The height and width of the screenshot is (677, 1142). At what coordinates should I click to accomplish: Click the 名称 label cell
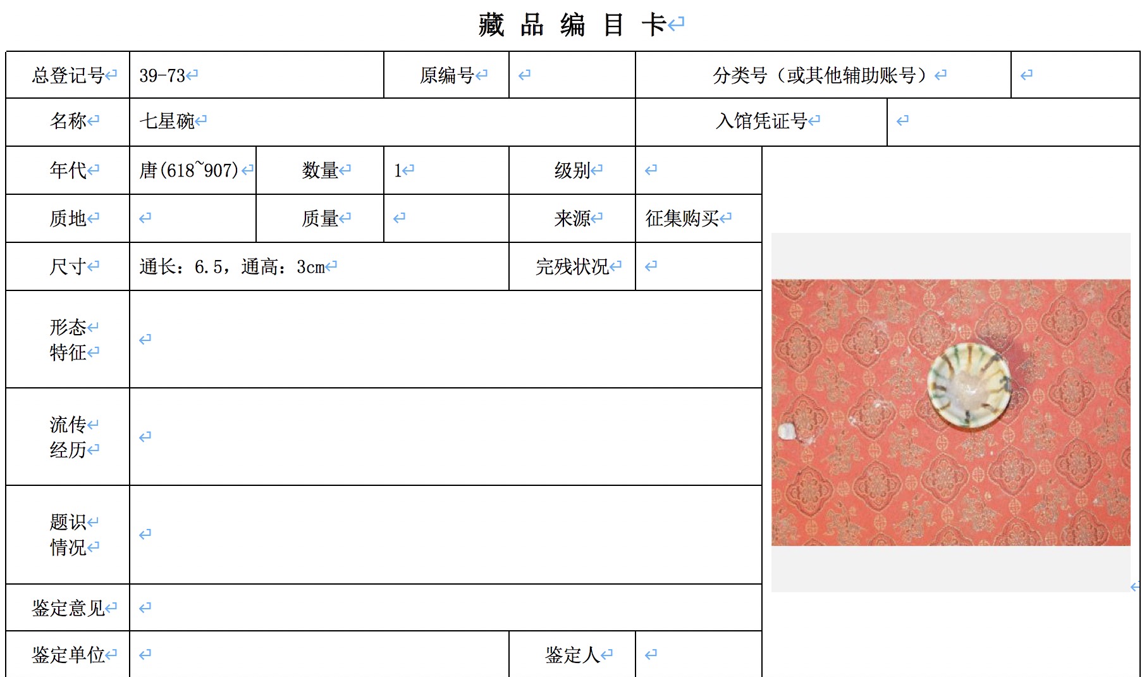[68, 122]
